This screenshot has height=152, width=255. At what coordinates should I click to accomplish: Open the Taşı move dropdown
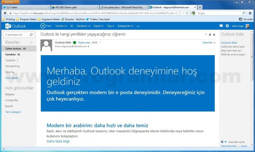pyautogui.click(x=110, y=26)
